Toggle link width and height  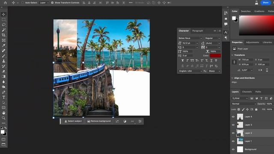click(x=234, y=62)
